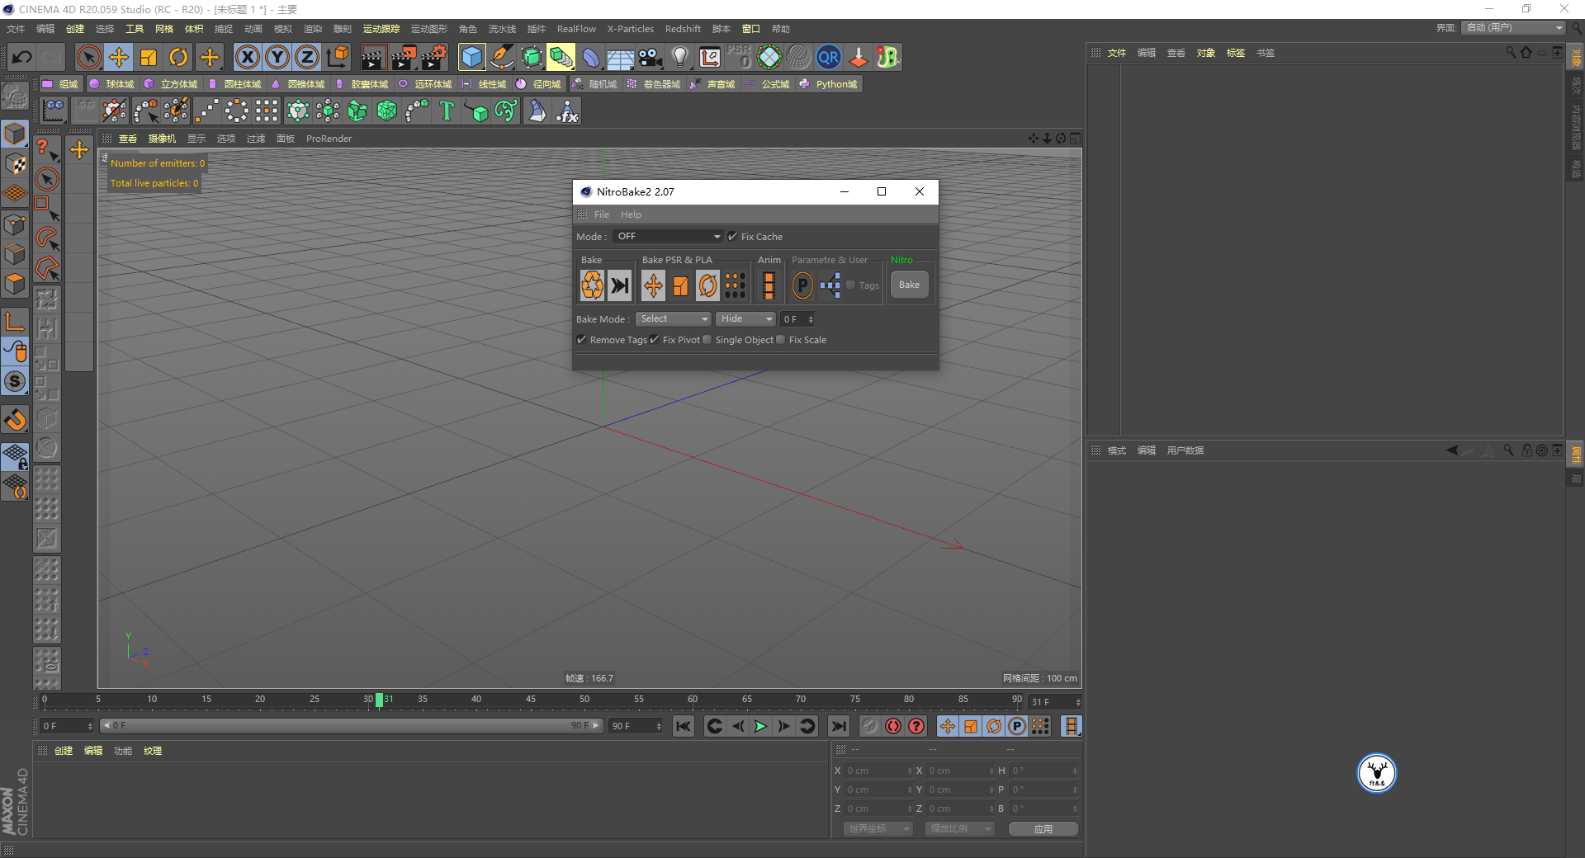Click the Python域 field button
This screenshot has height=858, width=1585.
[x=829, y=84]
